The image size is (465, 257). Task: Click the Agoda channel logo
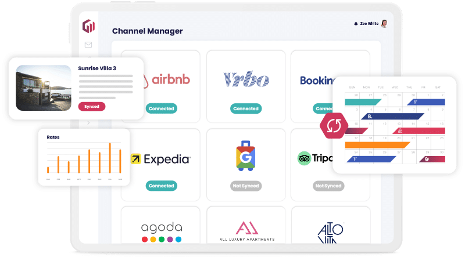tap(161, 228)
